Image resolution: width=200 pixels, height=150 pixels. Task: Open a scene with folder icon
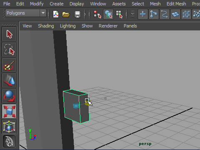coord(66,14)
